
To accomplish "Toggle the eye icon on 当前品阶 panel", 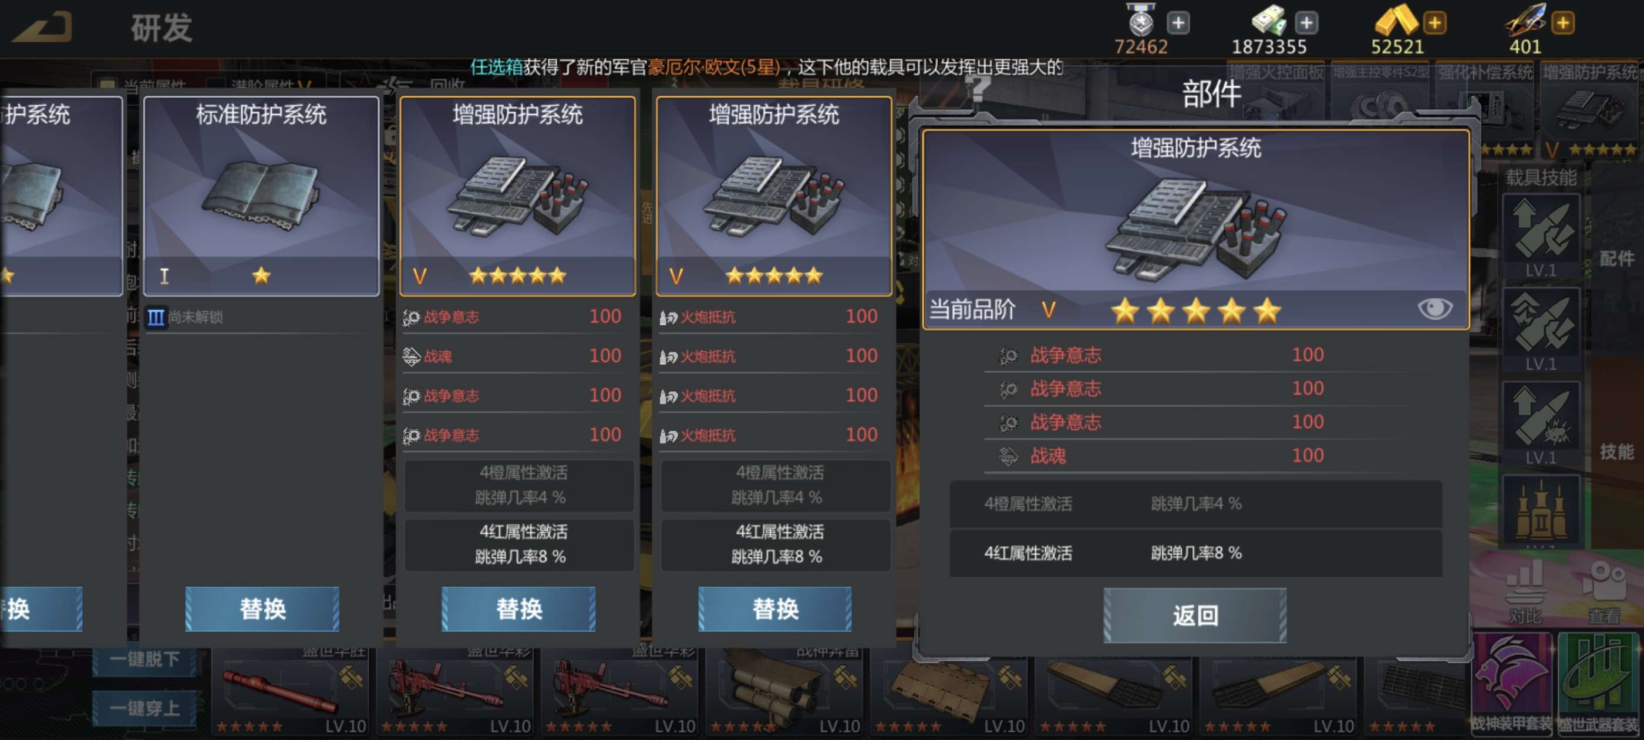I will click(x=1434, y=309).
